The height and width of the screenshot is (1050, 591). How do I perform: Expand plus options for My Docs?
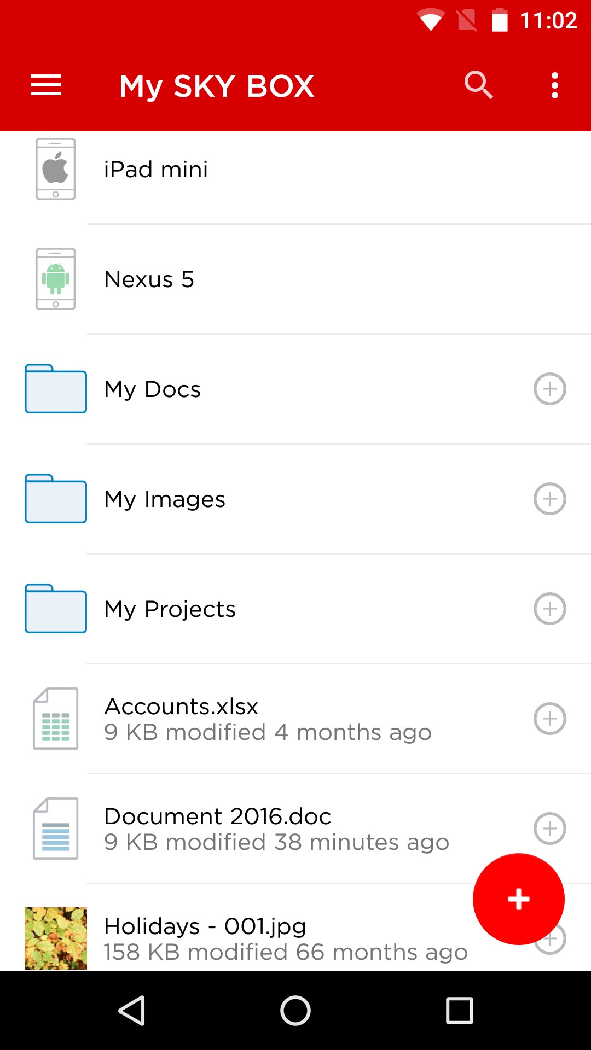pos(549,389)
